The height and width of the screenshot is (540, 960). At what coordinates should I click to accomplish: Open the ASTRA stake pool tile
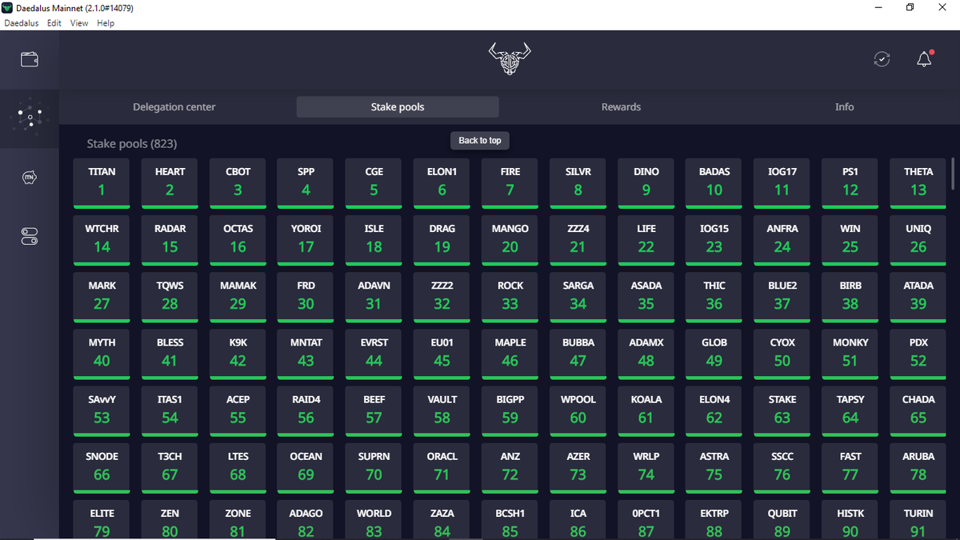(714, 468)
